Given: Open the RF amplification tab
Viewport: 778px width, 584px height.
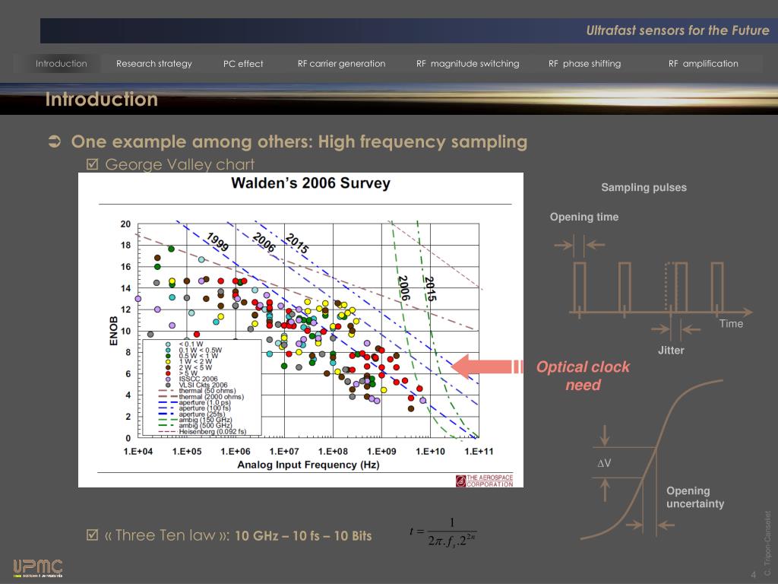Looking at the screenshot, I should click(703, 64).
